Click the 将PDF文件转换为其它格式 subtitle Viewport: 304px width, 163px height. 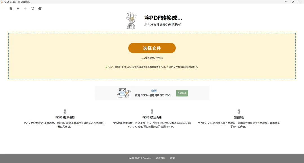pyautogui.click(x=163, y=25)
